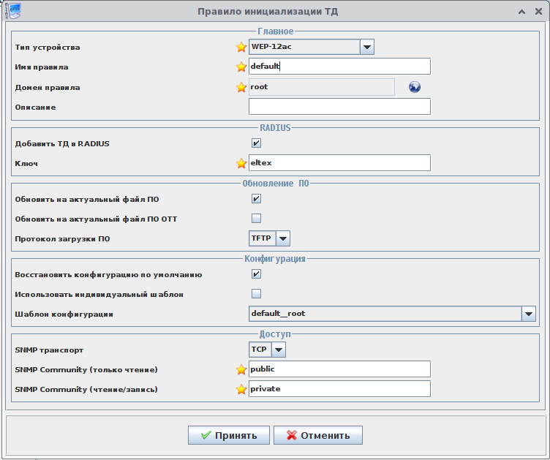
Task: Disable adding the access point to RADIUS
Action: pyautogui.click(x=256, y=143)
